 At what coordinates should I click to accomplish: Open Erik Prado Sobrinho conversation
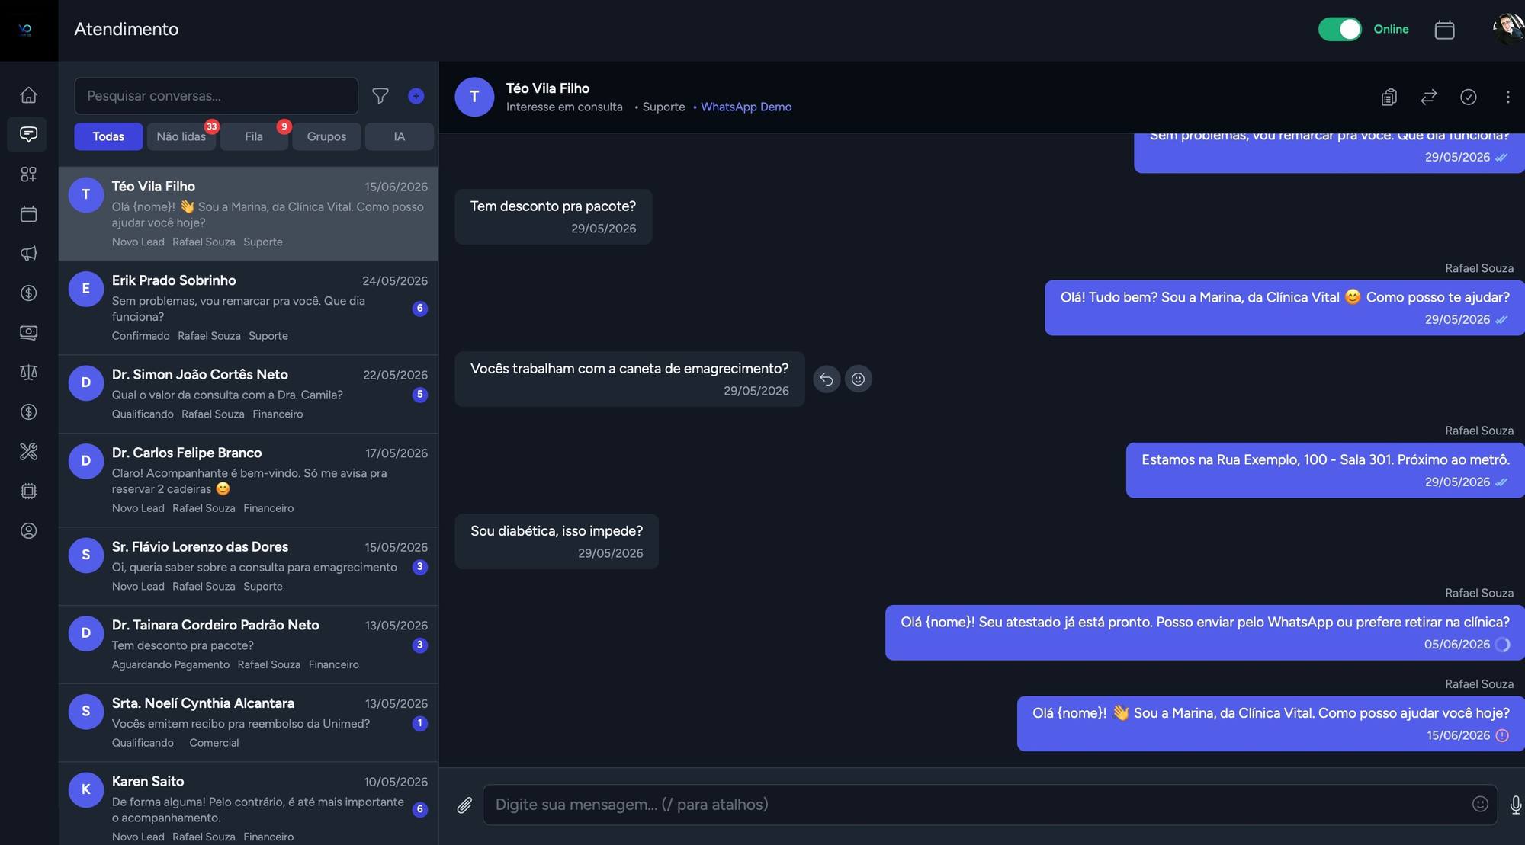tap(249, 308)
